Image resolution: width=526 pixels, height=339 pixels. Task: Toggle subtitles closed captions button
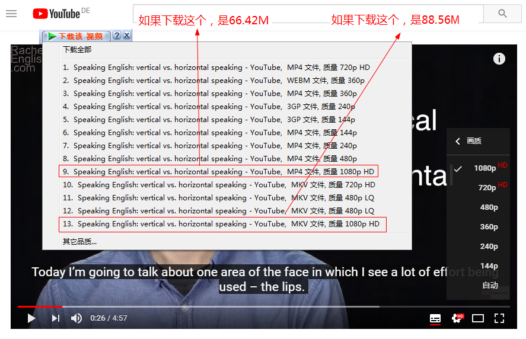pos(435,318)
